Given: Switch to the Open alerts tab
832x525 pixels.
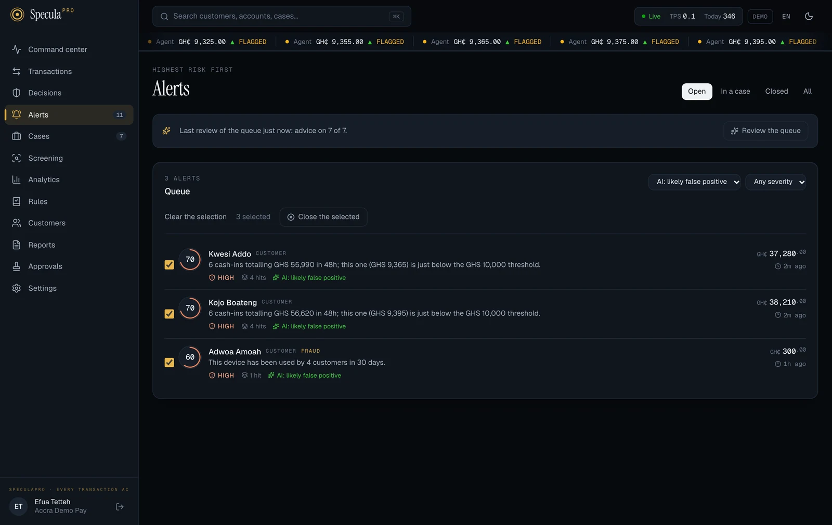Looking at the screenshot, I should 697,92.
